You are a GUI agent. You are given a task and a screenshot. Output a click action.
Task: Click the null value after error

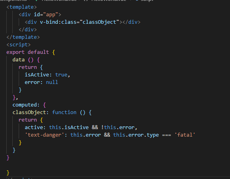(x=52, y=82)
